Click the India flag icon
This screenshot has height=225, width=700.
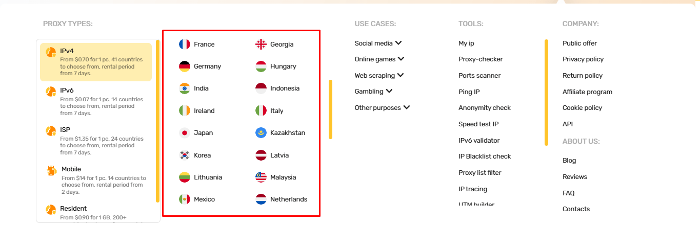pos(185,88)
